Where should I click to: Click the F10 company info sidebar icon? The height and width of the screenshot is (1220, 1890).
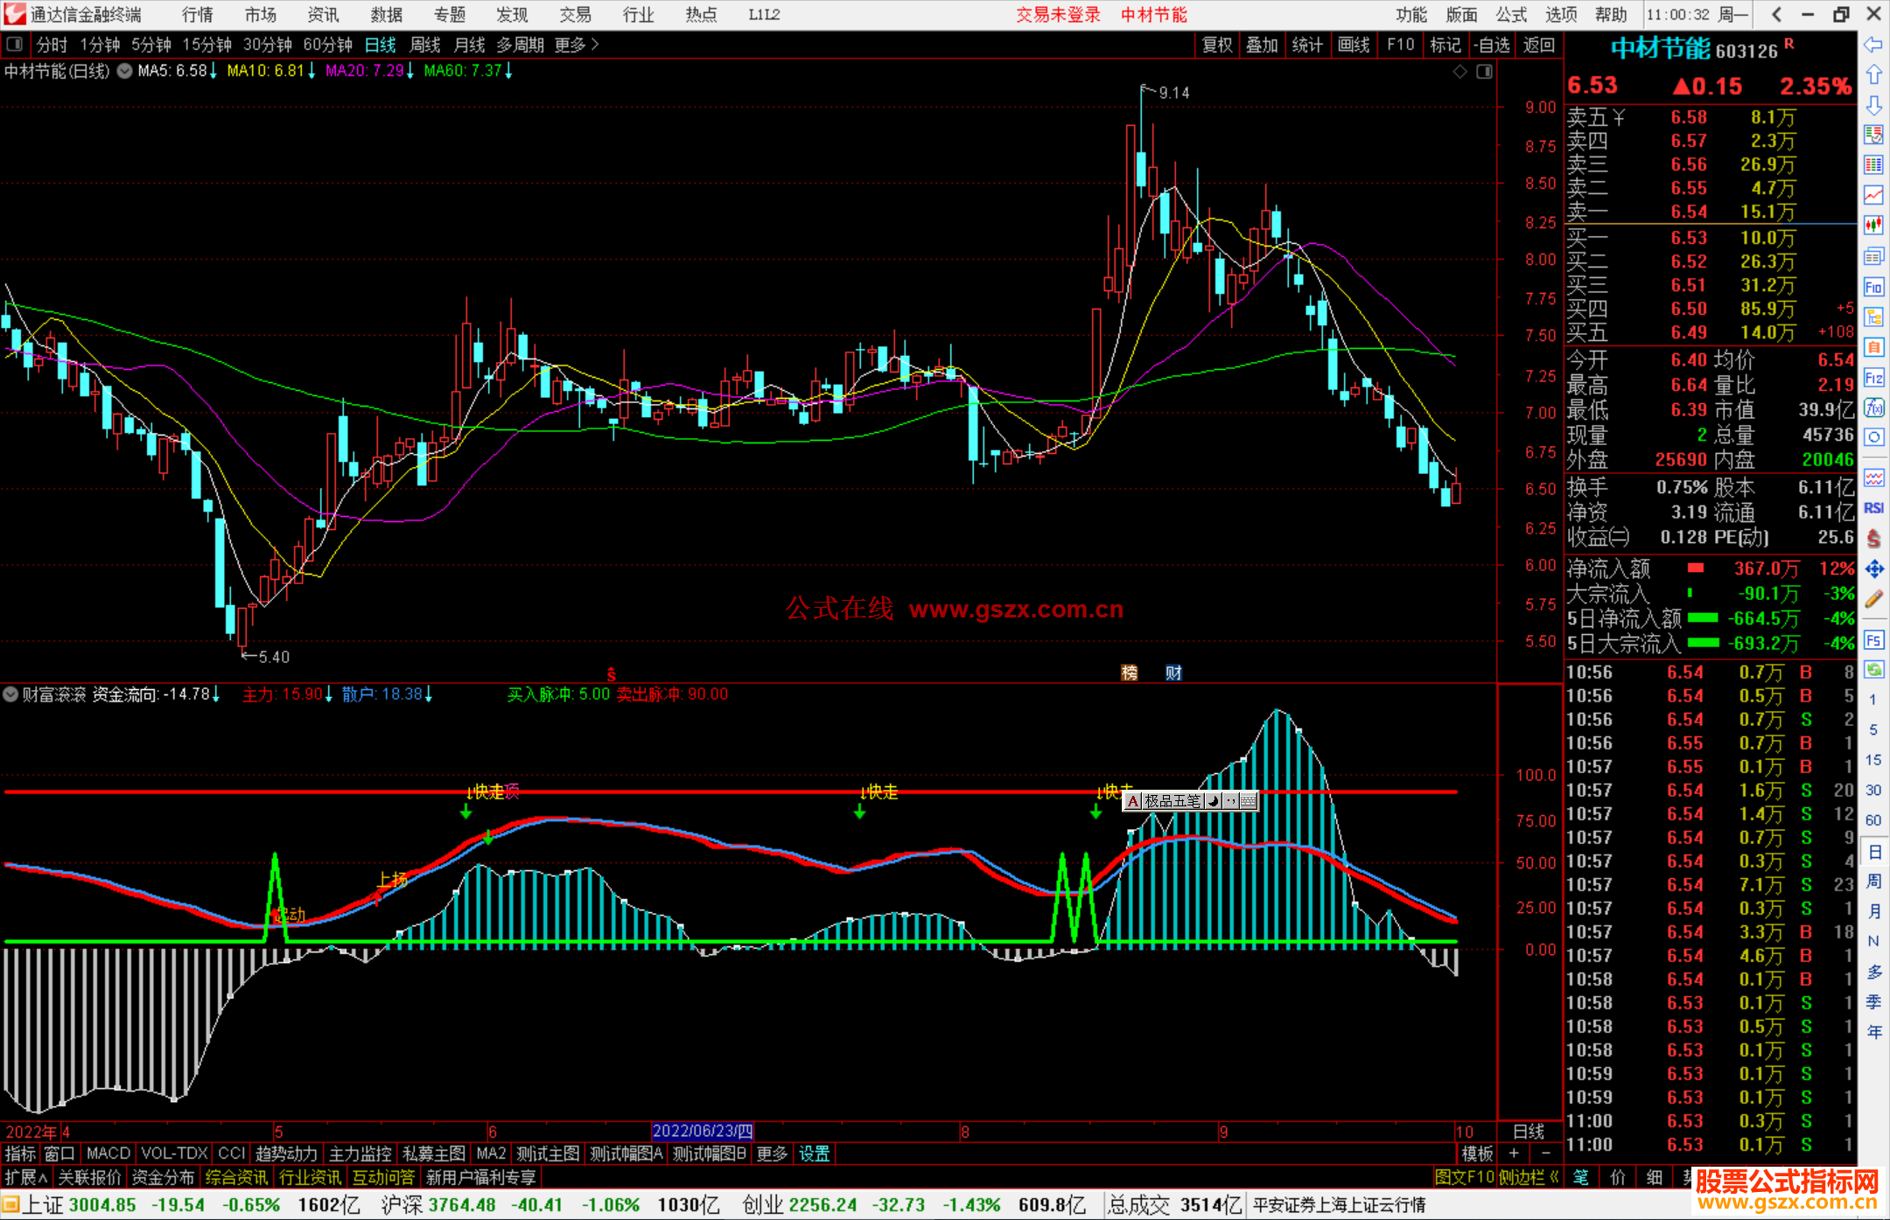click(1873, 287)
